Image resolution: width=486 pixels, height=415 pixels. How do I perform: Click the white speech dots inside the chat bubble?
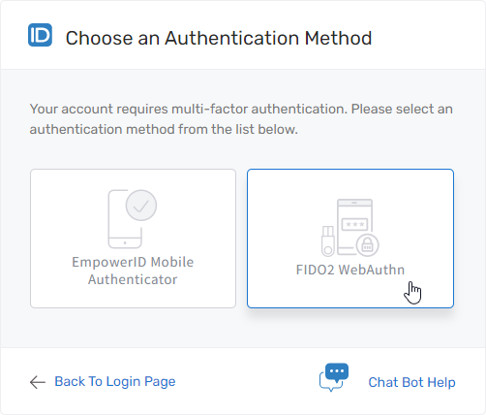click(337, 370)
